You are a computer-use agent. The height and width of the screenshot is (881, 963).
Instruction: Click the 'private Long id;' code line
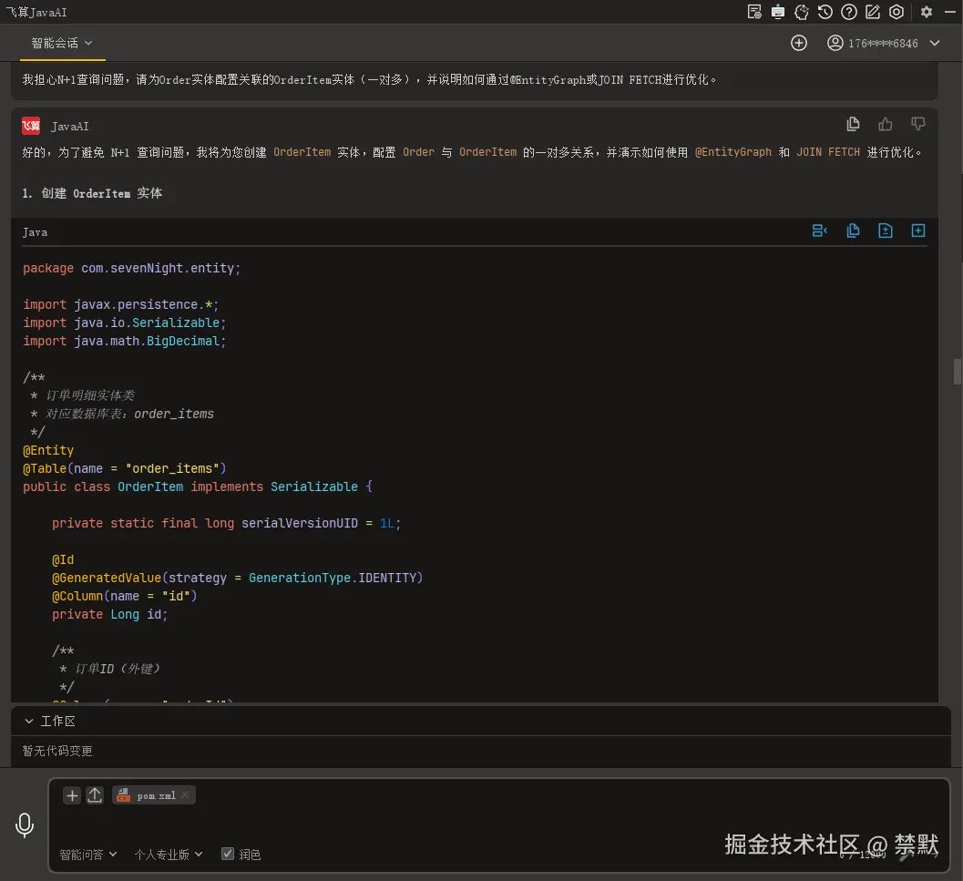(109, 614)
